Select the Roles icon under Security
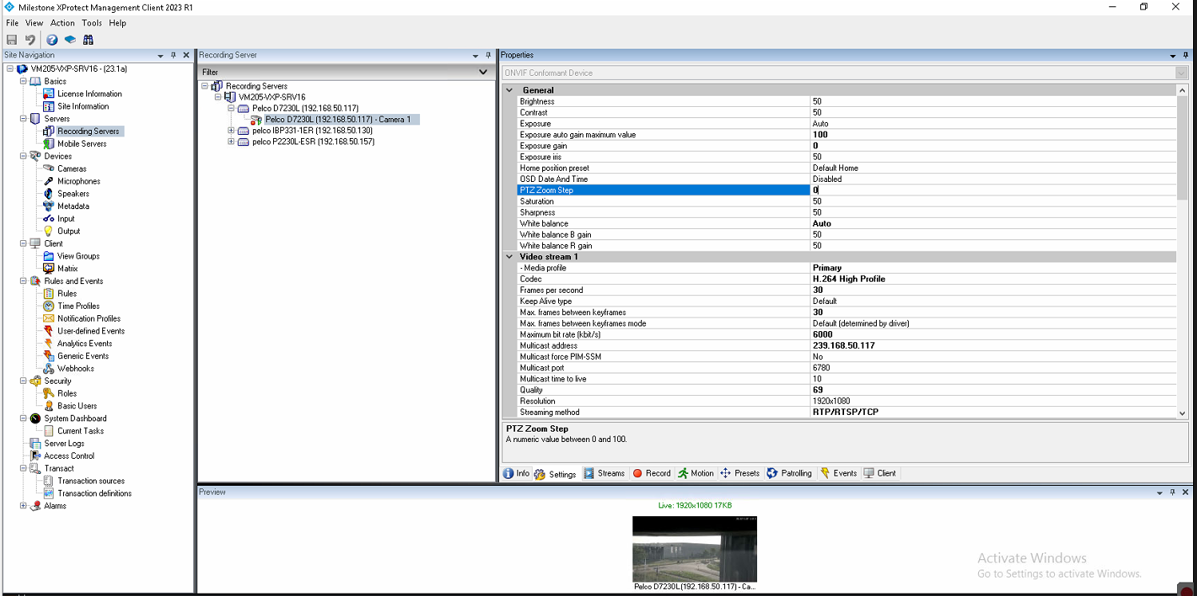Image resolution: width=1197 pixels, height=596 pixels. pyautogui.click(x=48, y=393)
